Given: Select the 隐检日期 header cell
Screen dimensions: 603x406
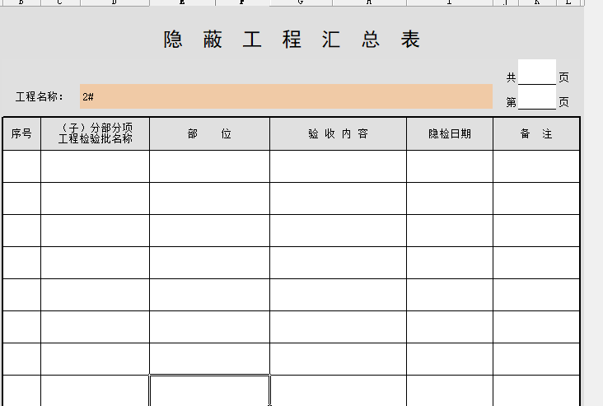Looking at the screenshot, I should (449, 133).
